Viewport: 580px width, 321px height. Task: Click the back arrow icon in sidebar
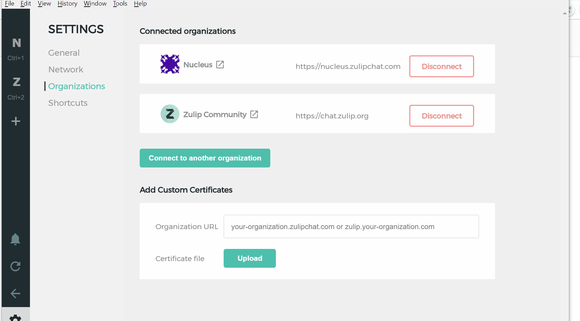tap(15, 293)
